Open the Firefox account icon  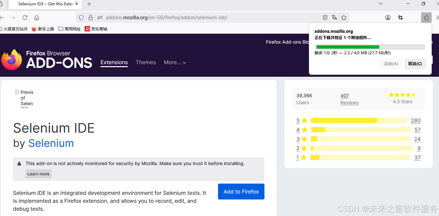pos(388,18)
